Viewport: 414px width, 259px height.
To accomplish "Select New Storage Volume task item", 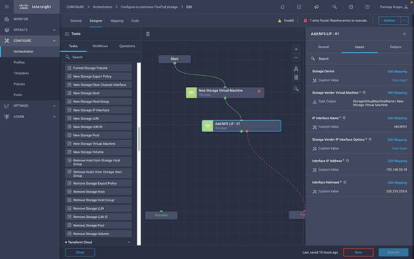I will pos(98,152).
